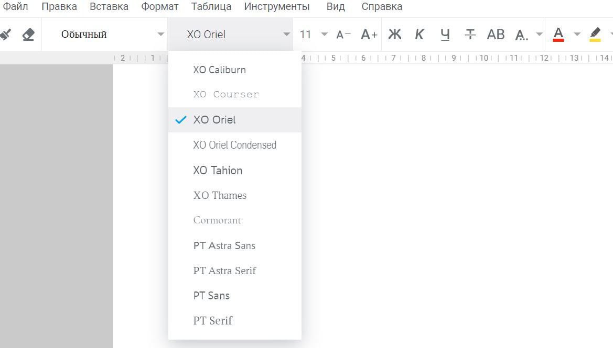Click the AB all caps icon
613x348 pixels.
496,35
